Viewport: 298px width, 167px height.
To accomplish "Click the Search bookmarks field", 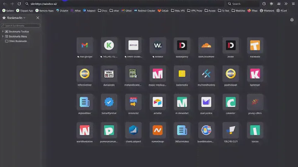I will pyautogui.click(x=22, y=26).
